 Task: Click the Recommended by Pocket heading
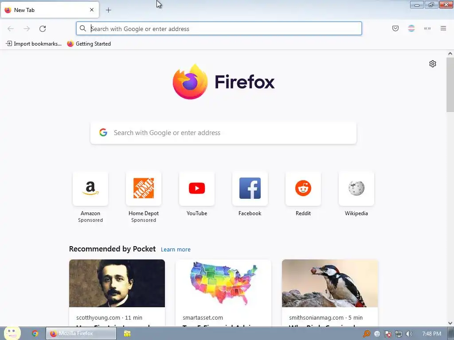coord(112,249)
